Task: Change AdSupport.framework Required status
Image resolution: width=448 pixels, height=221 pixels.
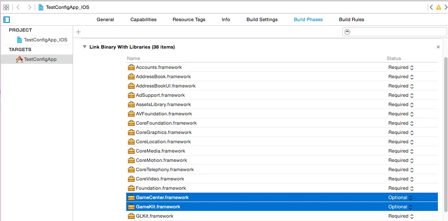Action: (x=401, y=95)
